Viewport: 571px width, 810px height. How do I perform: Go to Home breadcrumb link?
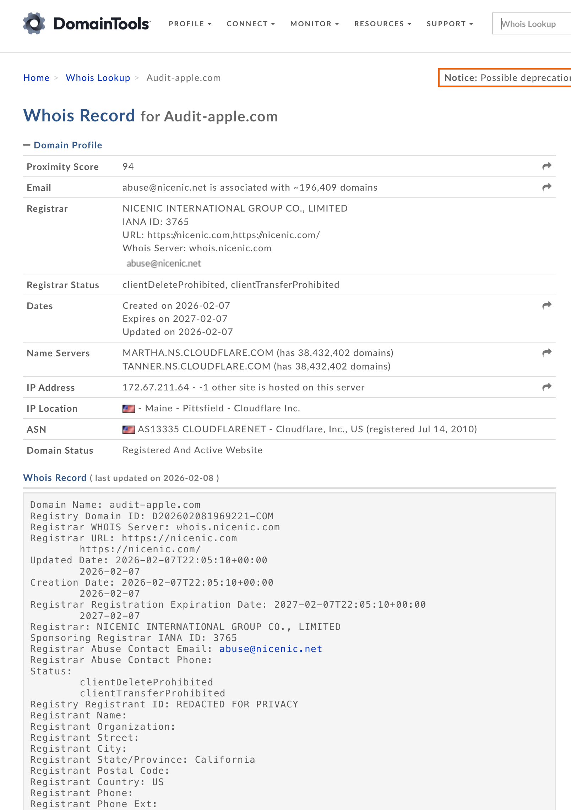tap(36, 78)
